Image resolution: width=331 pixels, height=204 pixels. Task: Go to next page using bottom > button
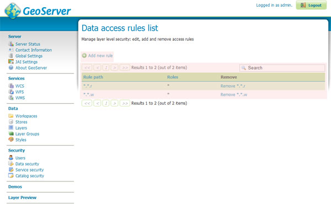[x=114, y=103]
